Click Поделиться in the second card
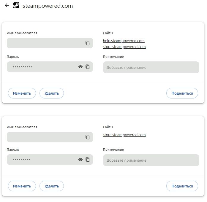 (x=182, y=186)
